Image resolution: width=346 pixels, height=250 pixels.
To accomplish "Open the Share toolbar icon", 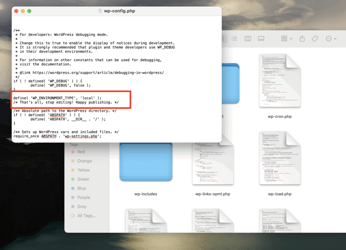I will pos(302,39).
